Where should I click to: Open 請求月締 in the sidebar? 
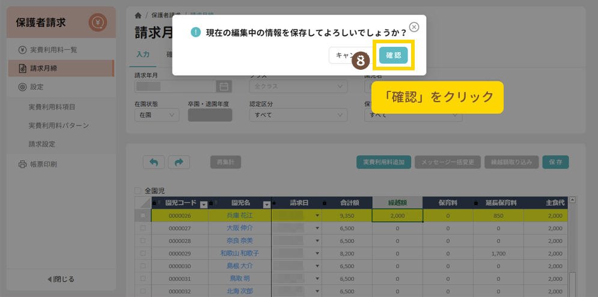pos(43,69)
